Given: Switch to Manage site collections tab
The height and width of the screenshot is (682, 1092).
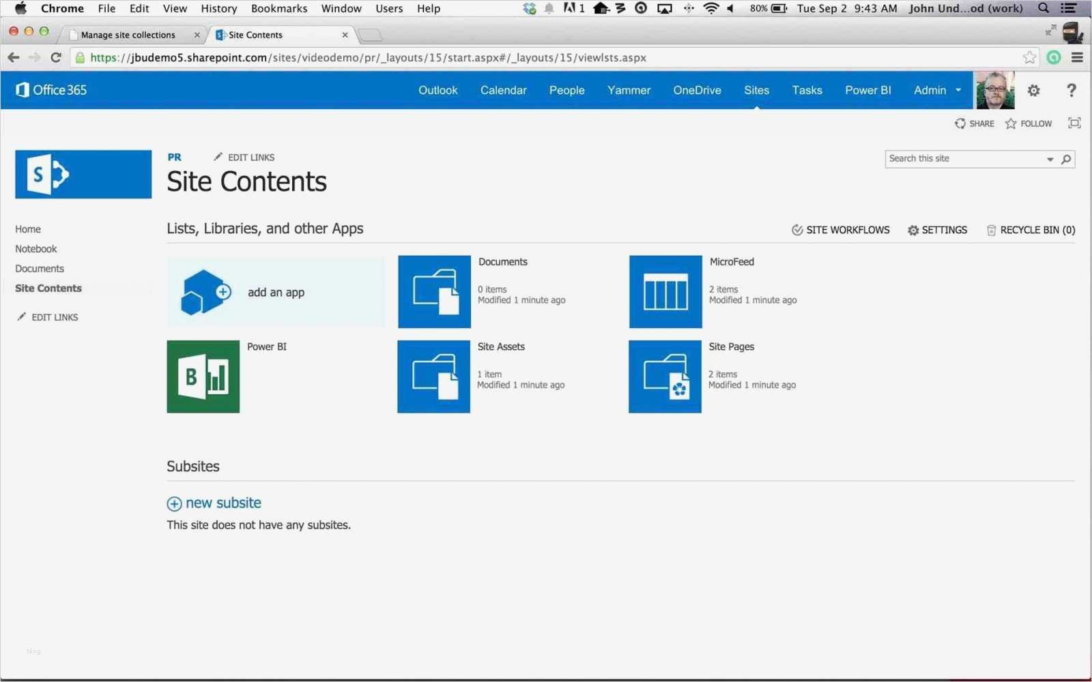Looking at the screenshot, I should click(128, 35).
